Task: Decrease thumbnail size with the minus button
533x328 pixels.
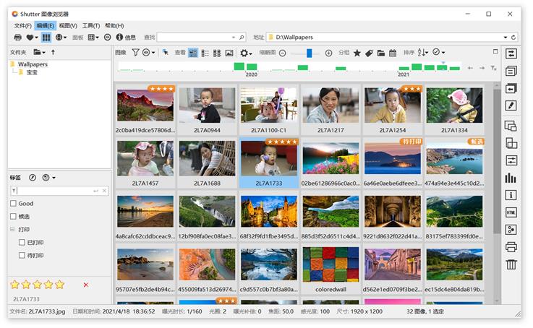Action: coord(283,53)
